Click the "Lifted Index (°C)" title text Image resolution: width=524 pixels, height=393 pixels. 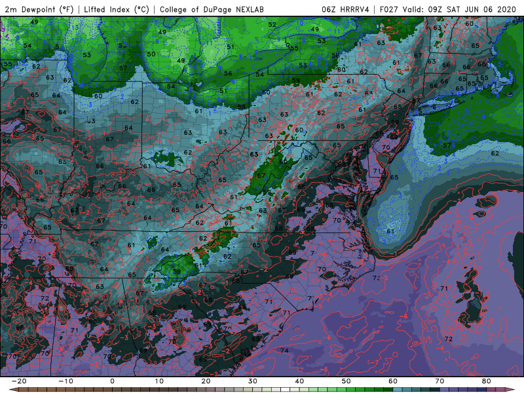pyautogui.click(x=117, y=9)
